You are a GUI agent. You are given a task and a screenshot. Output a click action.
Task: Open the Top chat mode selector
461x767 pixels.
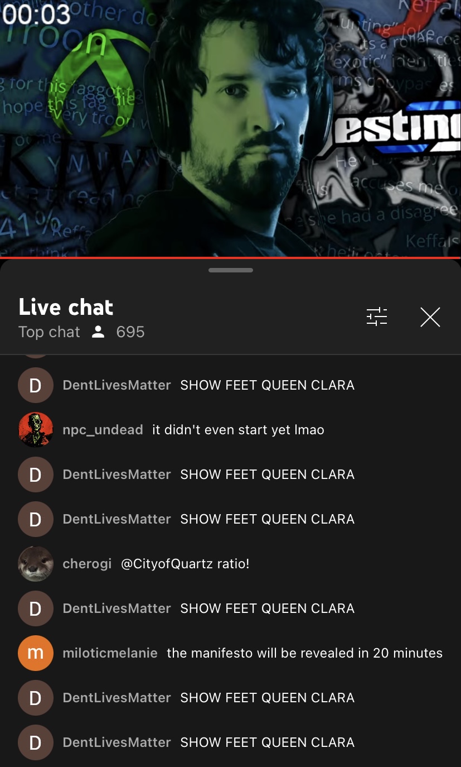pyautogui.click(x=49, y=332)
